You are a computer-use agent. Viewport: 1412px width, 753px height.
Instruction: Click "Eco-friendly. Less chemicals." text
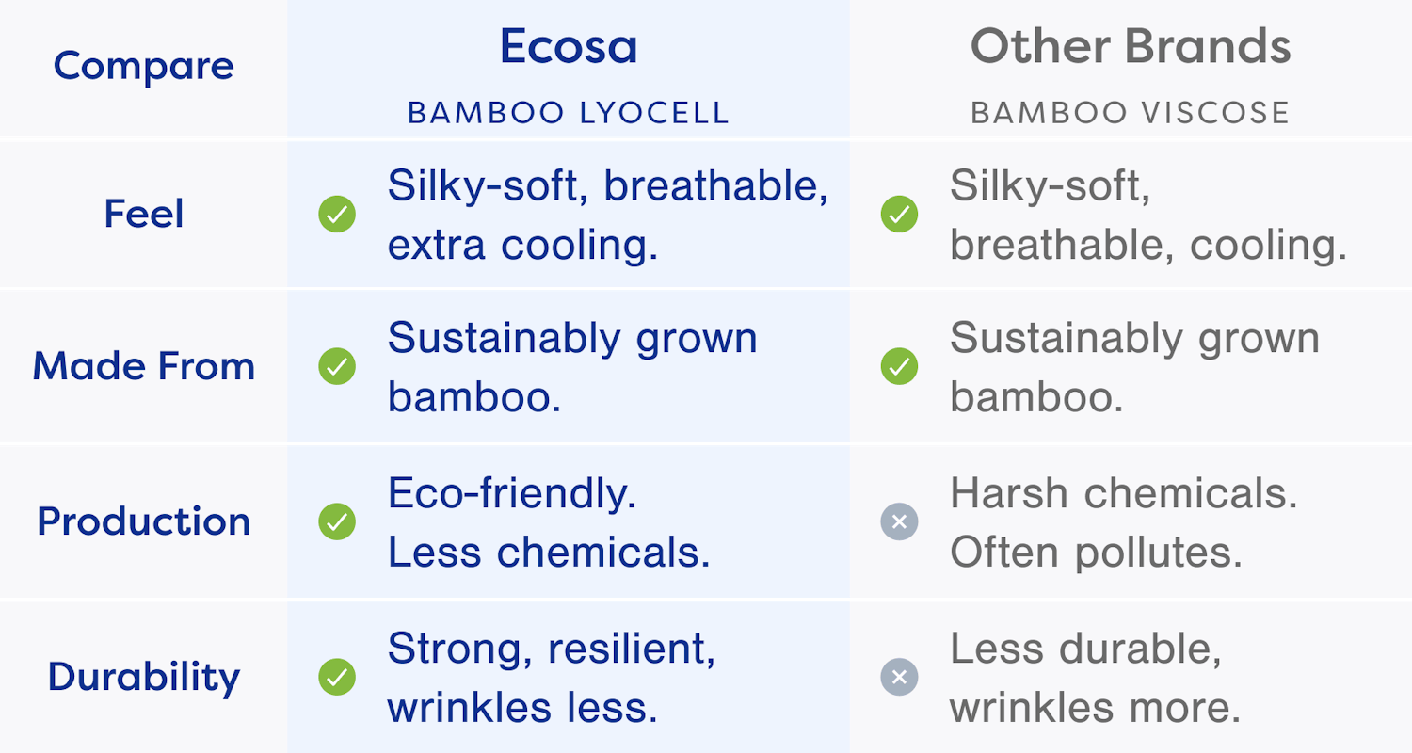pyautogui.click(x=549, y=522)
